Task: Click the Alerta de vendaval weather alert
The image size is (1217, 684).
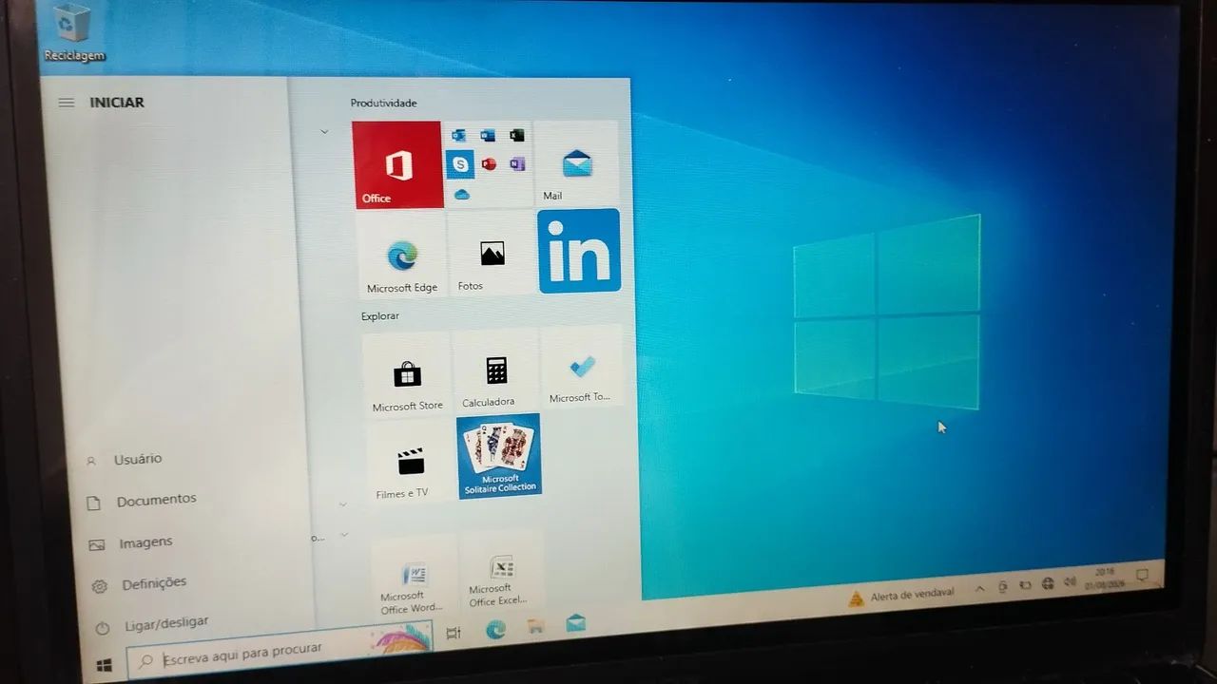Action: tap(901, 596)
